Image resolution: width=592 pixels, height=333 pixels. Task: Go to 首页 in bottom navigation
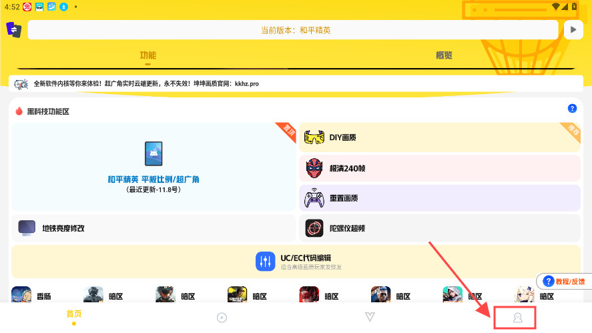pyautogui.click(x=74, y=316)
